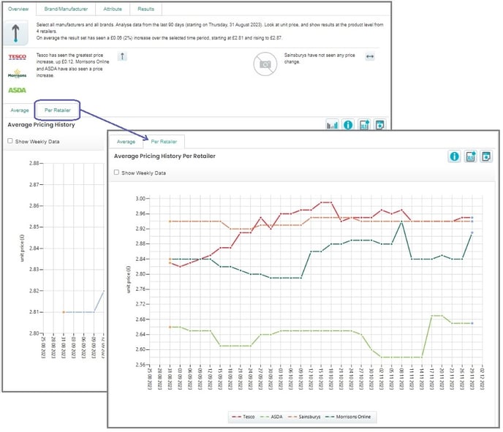
Task: Click the 'Select all manufacturers and all brands' summary text
Action: 210,31
